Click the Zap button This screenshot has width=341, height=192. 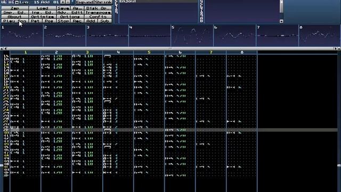click(x=15, y=9)
